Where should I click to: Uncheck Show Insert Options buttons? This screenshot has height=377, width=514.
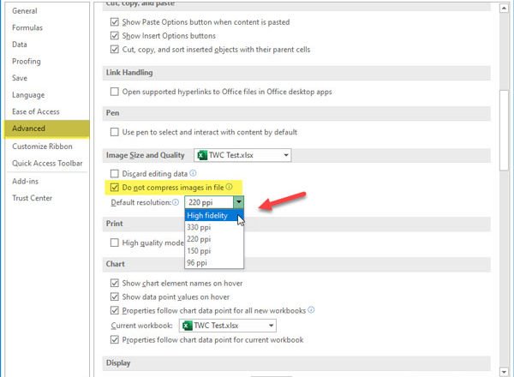tap(115, 35)
